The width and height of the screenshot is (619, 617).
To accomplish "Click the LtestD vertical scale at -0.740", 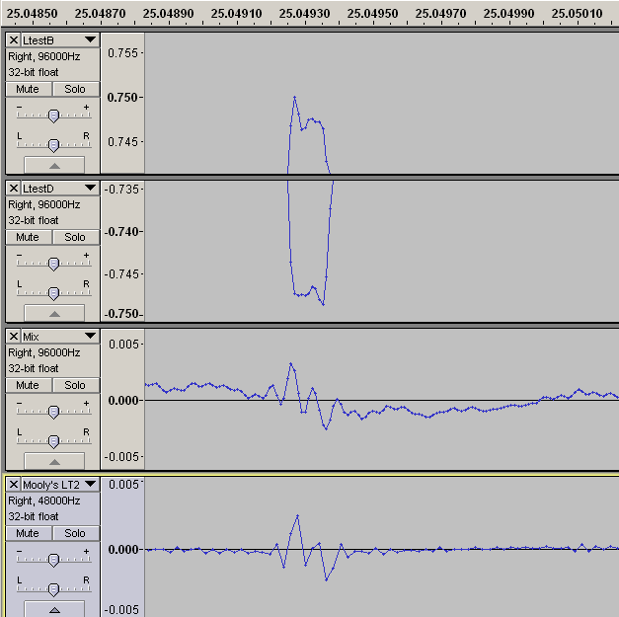I will click(121, 231).
